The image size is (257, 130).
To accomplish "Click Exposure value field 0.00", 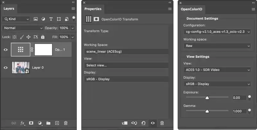I will [239, 98].
